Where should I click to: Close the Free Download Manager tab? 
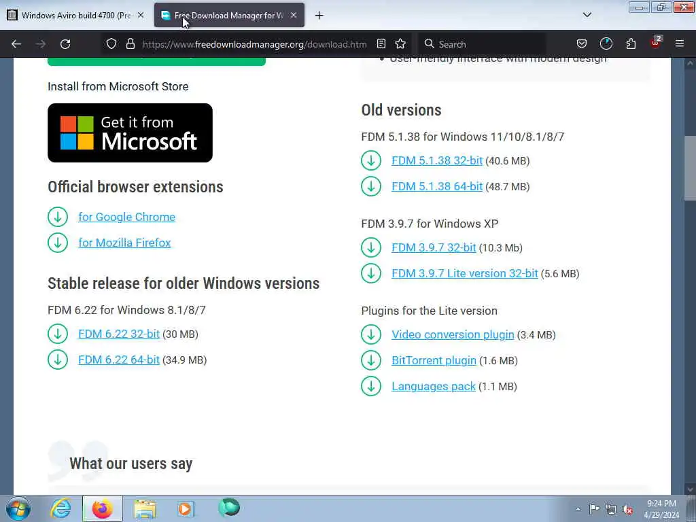[294, 15]
